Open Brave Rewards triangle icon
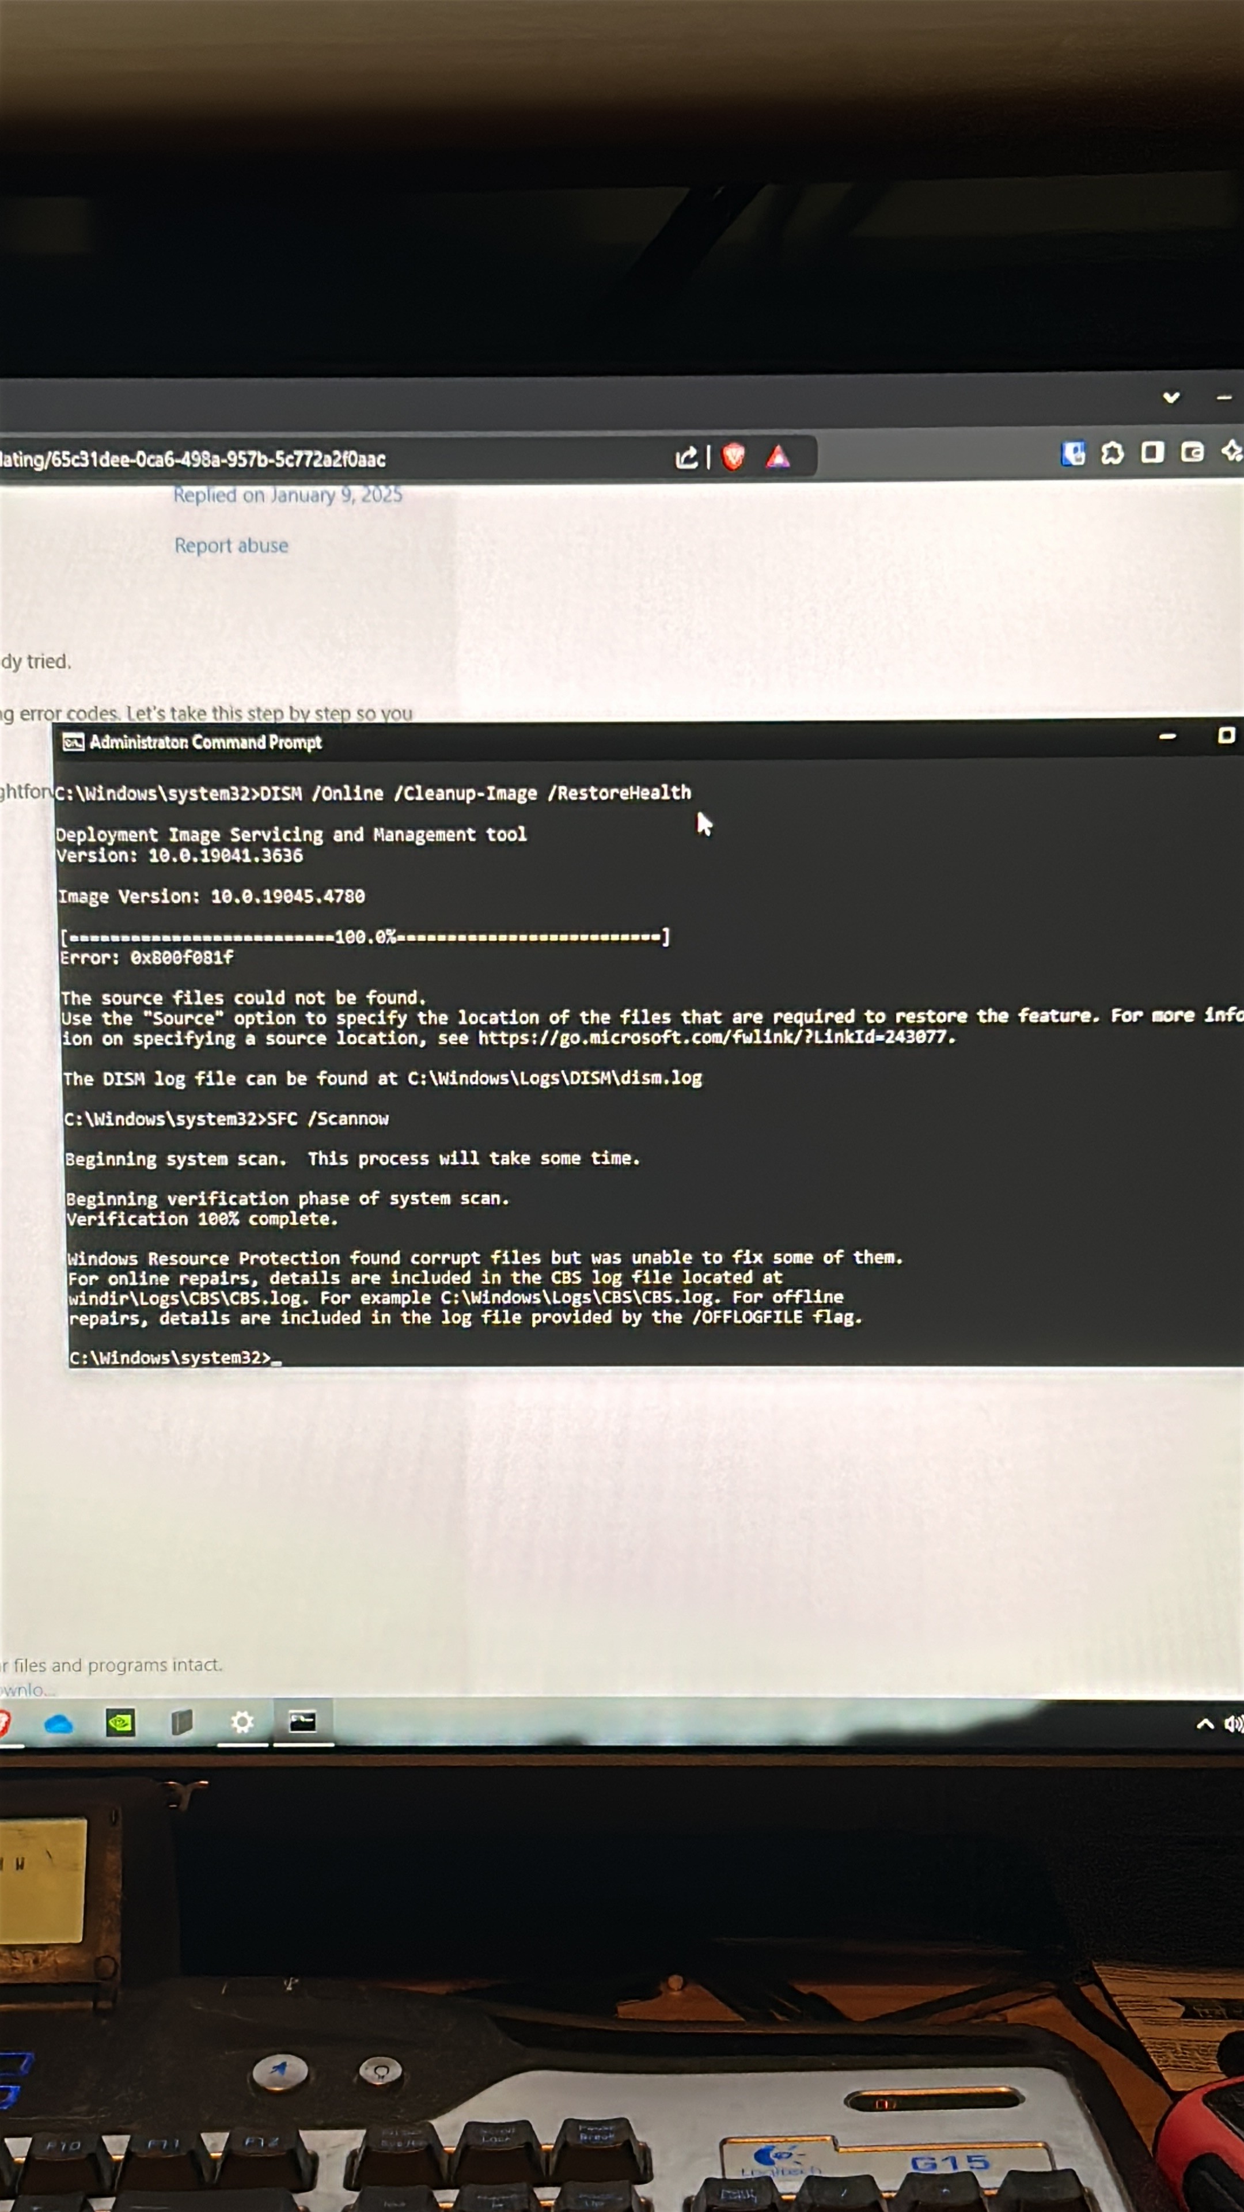Image resolution: width=1244 pixels, height=2212 pixels. pos(778,457)
